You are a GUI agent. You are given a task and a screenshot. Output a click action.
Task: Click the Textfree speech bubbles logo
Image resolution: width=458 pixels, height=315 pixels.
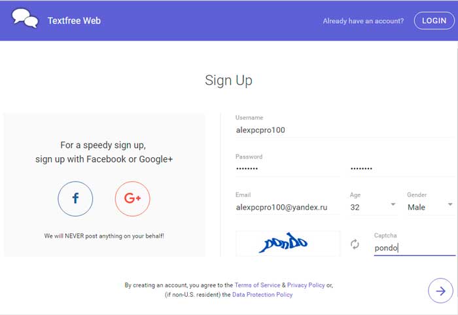(25, 18)
